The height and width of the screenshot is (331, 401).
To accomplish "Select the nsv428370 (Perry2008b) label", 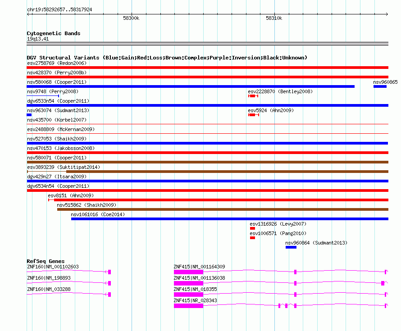I will (x=57, y=73).
